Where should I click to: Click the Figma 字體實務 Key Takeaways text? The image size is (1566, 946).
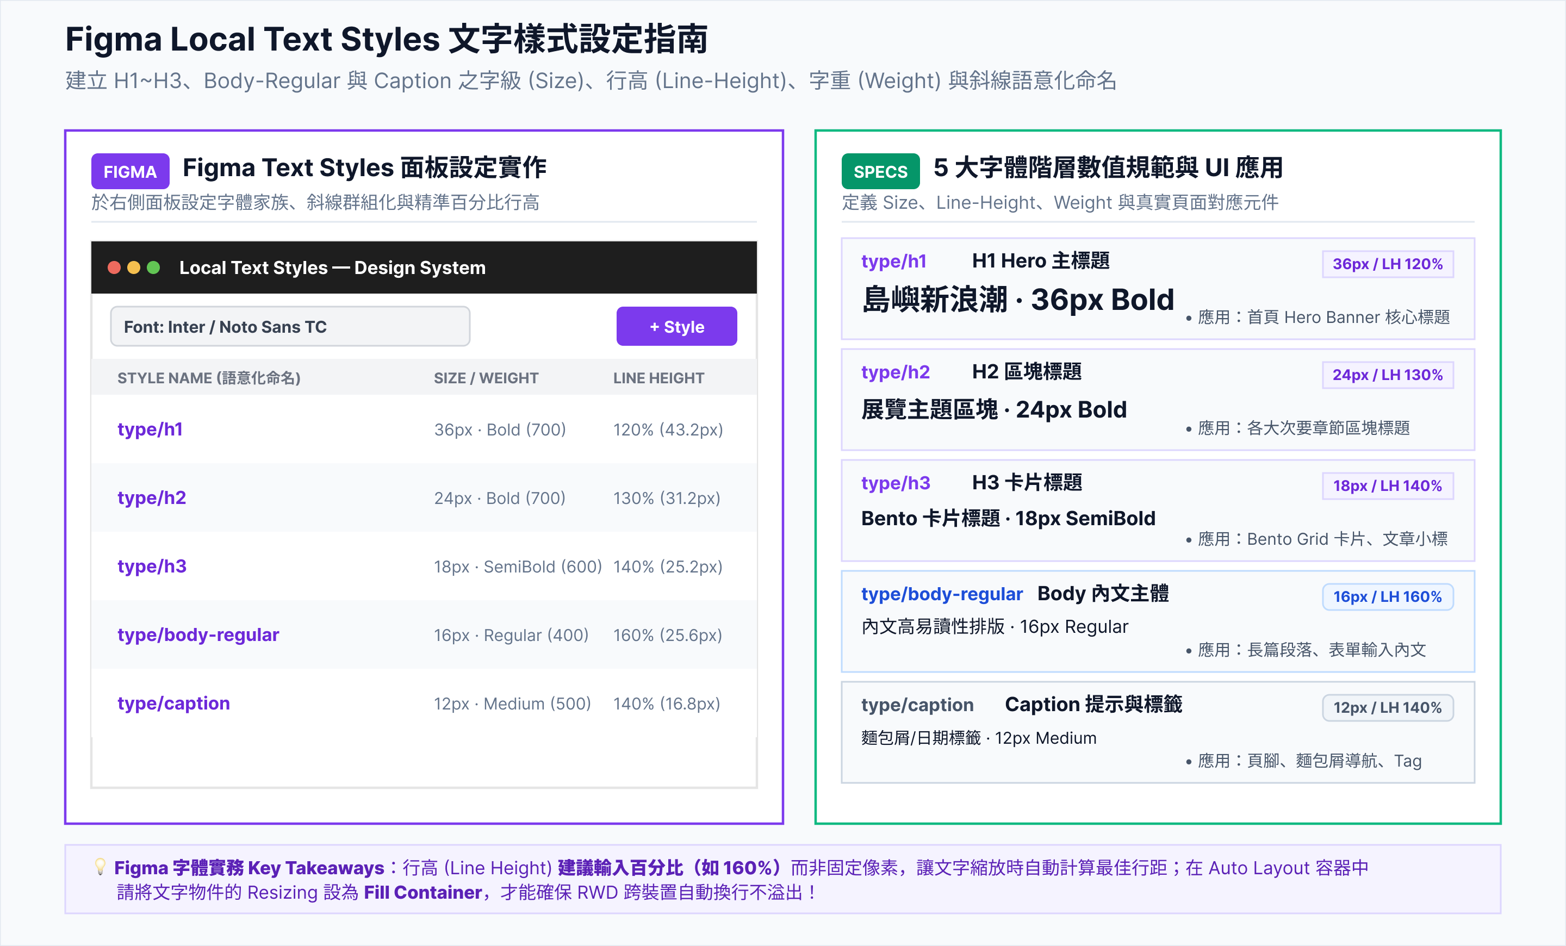(x=249, y=867)
